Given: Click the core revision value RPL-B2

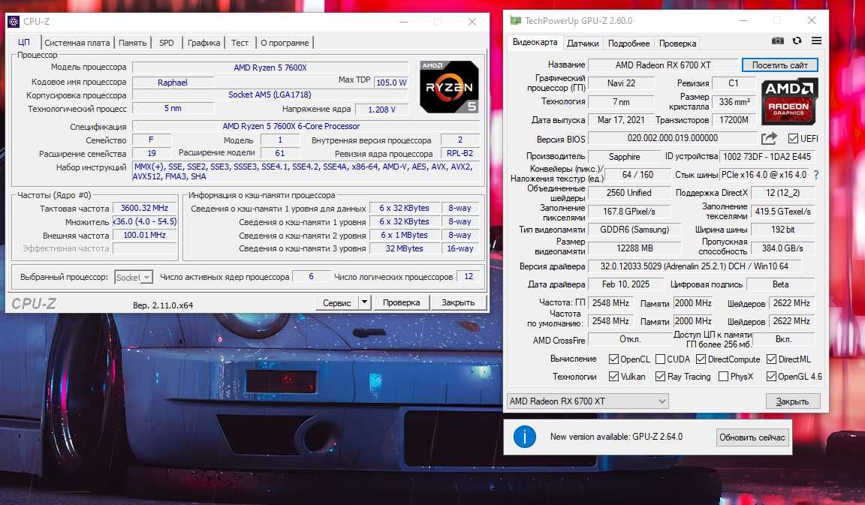Looking at the screenshot, I should click(460, 153).
